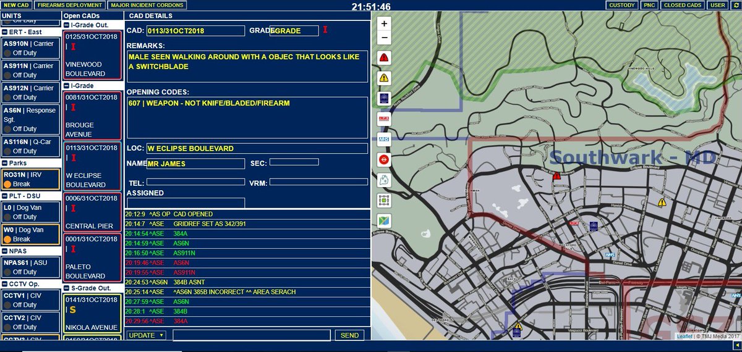Click red I icon in CAD 0006
Screen dimensions: 742x352
tap(73, 208)
